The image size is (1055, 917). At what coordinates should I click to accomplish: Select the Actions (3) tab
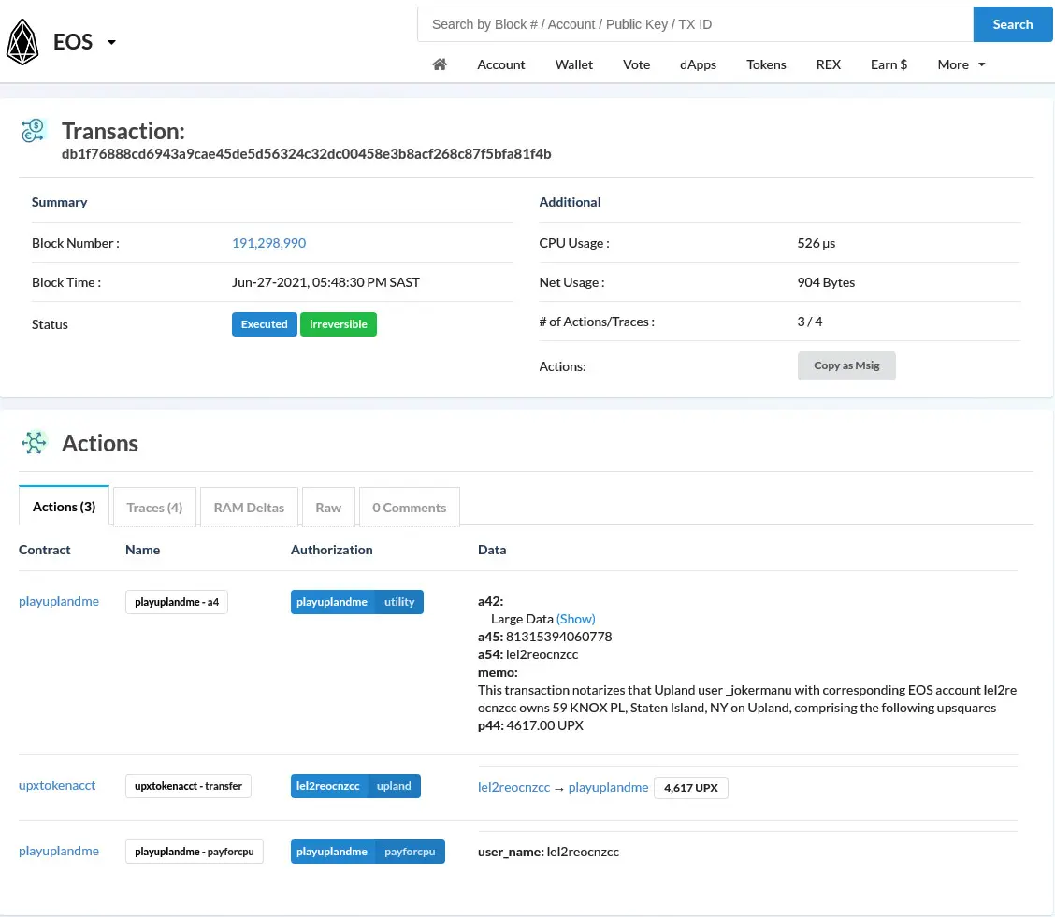point(64,507)
